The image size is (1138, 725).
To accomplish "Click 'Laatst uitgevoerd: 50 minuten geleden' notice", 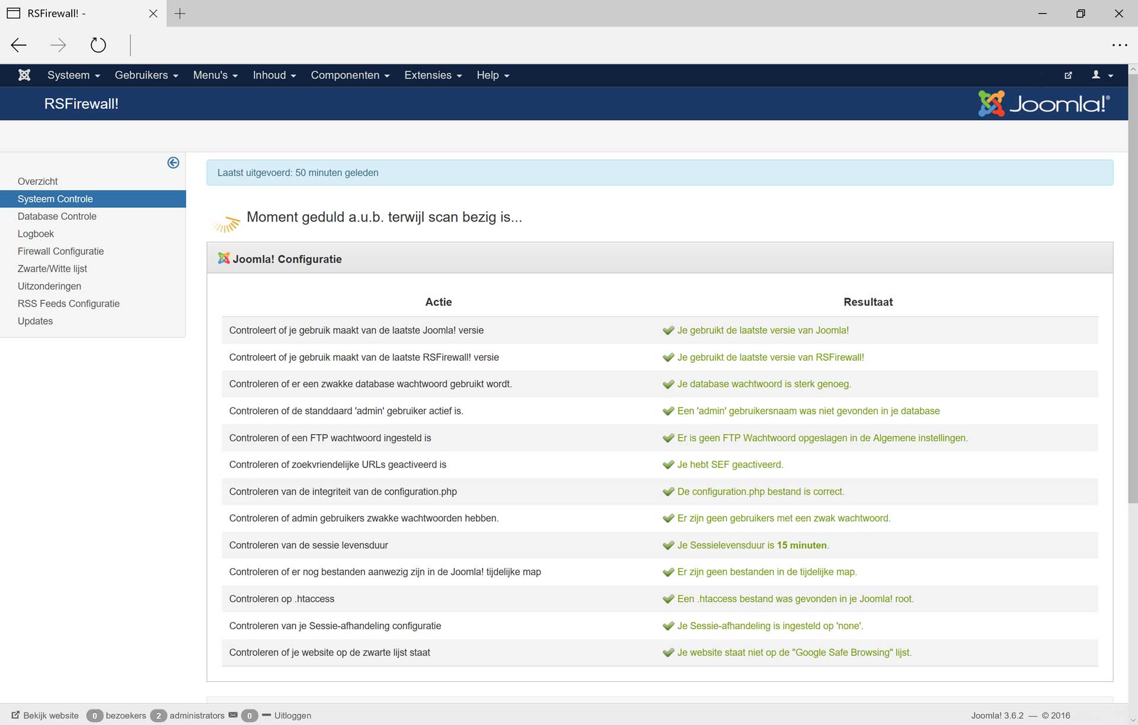I will (660, 173).
